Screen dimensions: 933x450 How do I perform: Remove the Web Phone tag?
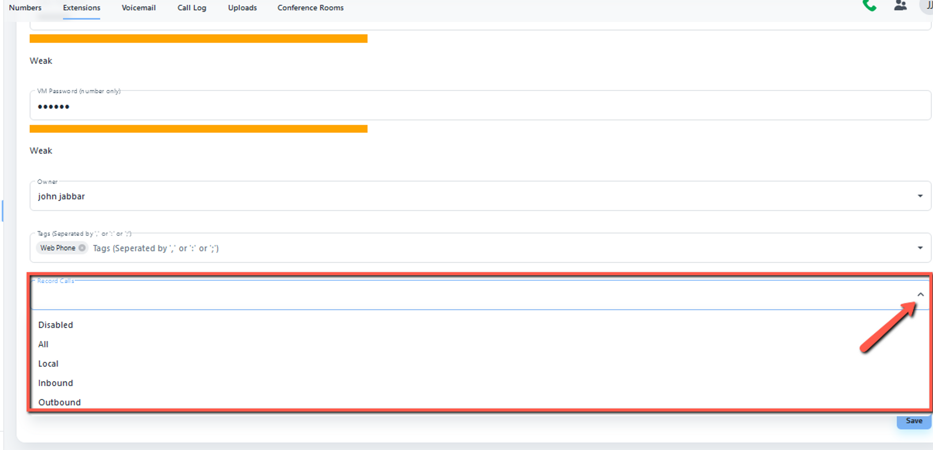click(x=82, y=248)
